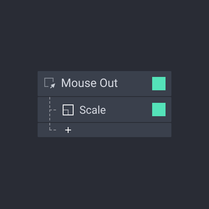Click the dark canvas above the Mouse Out panel

(x=104, y=35)
